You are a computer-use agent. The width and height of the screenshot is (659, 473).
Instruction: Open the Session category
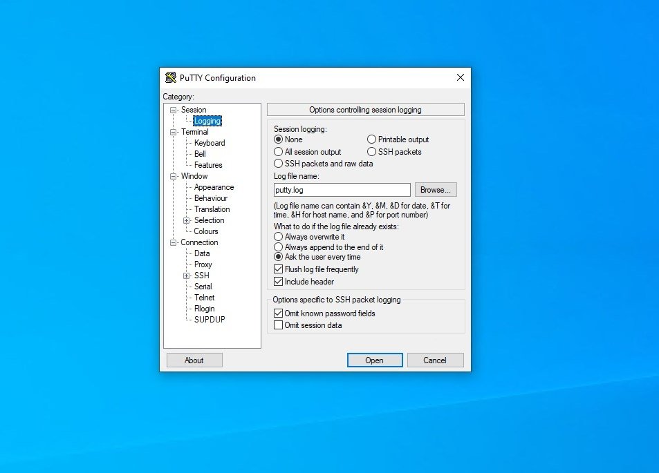tap(194, 110)
